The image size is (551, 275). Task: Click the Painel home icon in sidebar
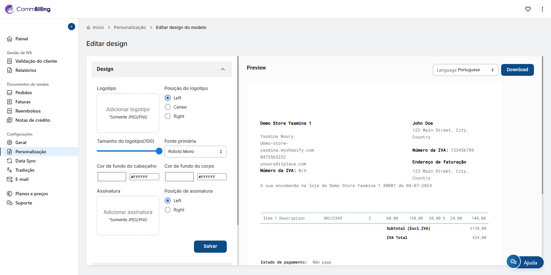(x=10, y=39)
